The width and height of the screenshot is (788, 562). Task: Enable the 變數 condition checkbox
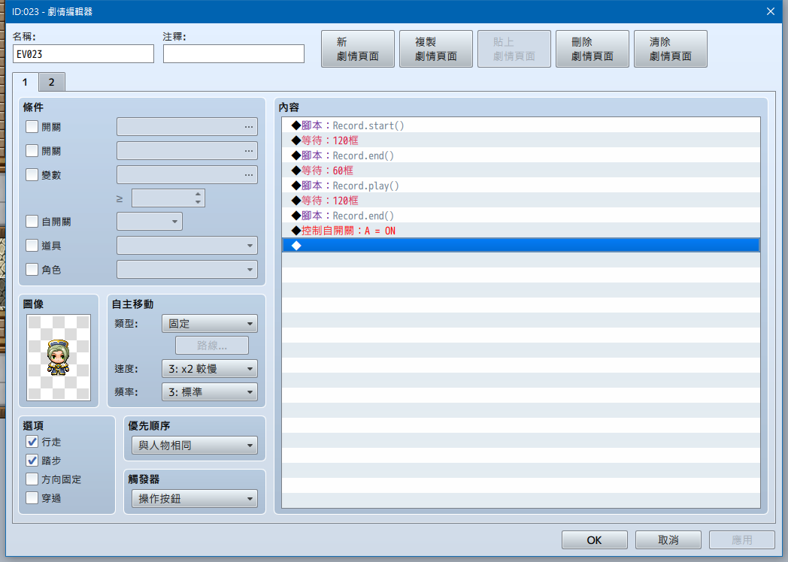[32, 175]
